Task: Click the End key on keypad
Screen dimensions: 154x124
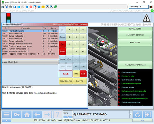Action: coord(69,59)
